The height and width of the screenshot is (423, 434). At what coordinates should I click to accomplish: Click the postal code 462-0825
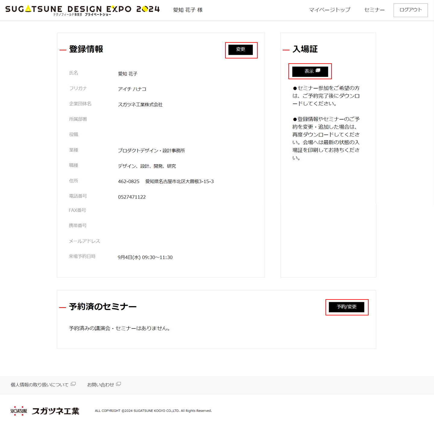(129, 182)
